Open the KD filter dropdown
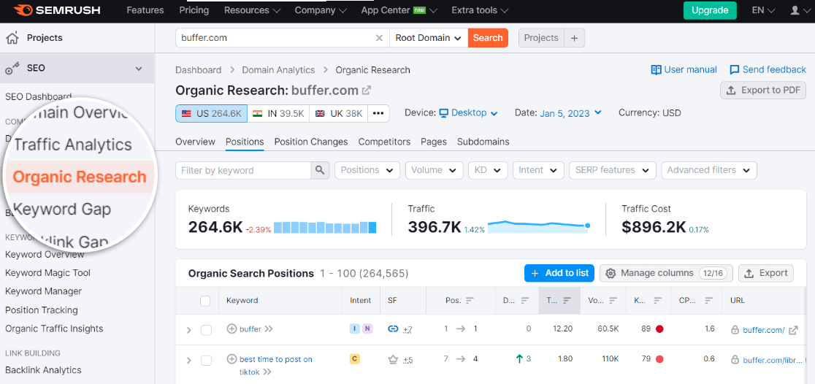 pyautogui.click(x=488, y=170)
